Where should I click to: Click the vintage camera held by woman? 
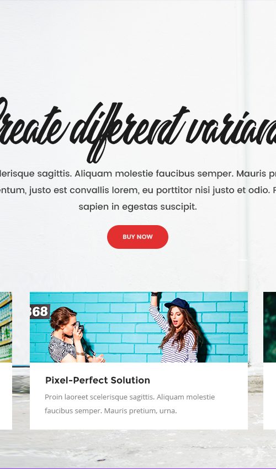coord(79,327)
